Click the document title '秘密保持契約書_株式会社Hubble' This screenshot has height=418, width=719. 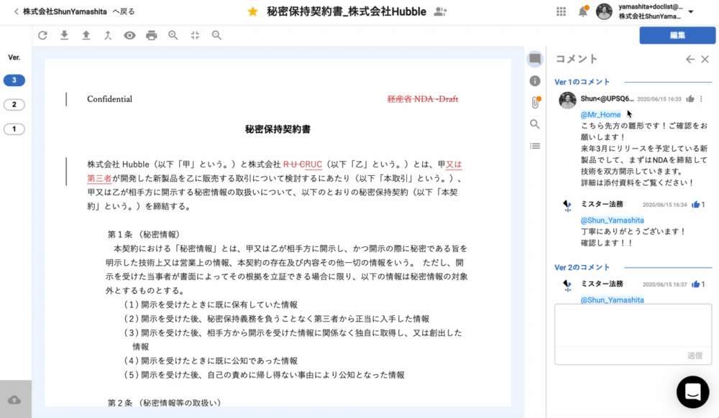click(347, 11)
